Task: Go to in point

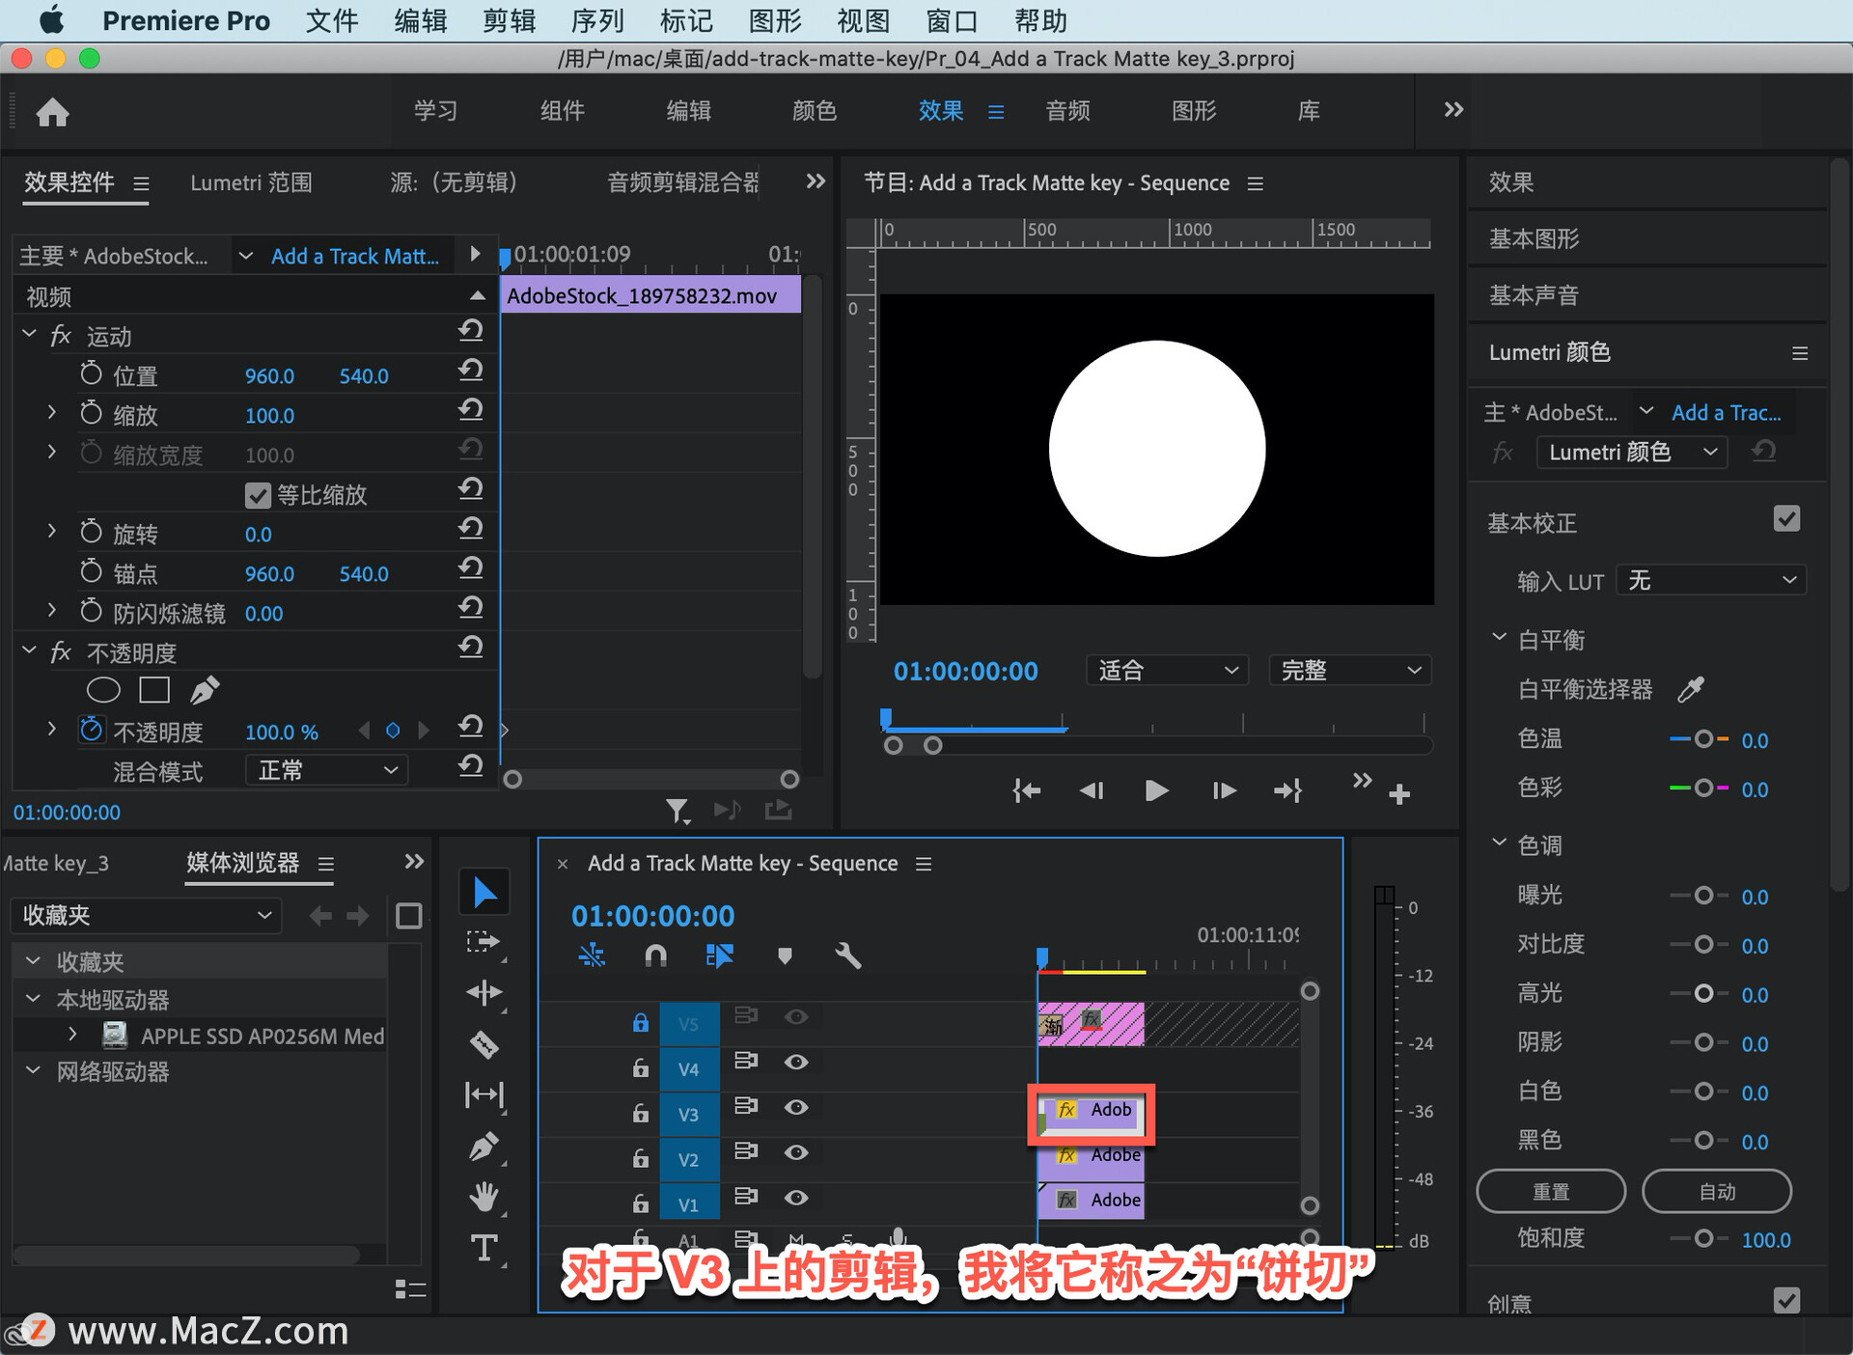Action: (x=1027, y=791)
